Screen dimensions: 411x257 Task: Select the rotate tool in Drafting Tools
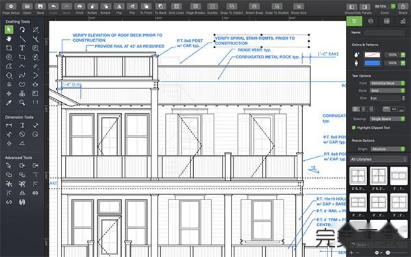tap(23, 29)
